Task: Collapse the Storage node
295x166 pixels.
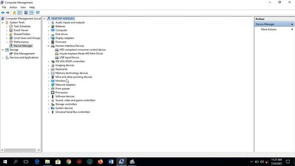Action: [3, 50]
